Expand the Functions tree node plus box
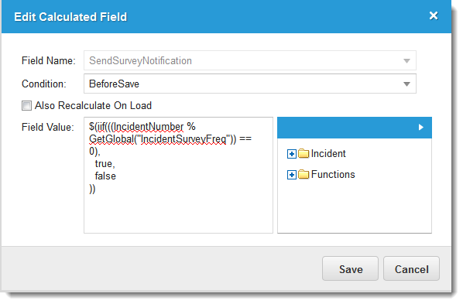This screenshot has height=304, width=463. 291,175
